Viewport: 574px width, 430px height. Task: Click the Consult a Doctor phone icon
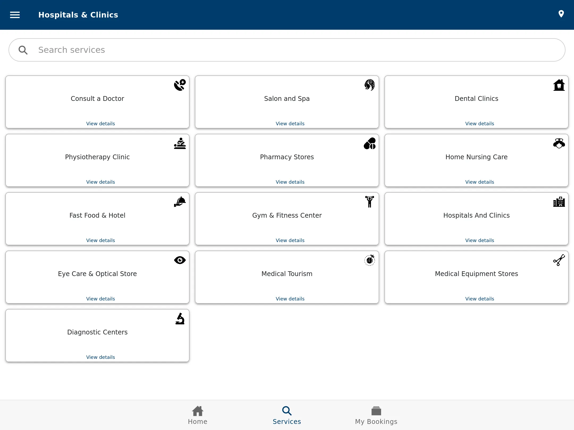click(180, 85)
